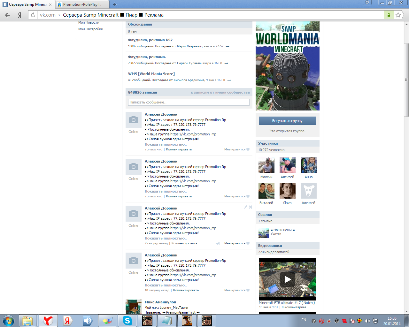Close the "Сервера Samp Minecr" tab

tap(50, 4)
